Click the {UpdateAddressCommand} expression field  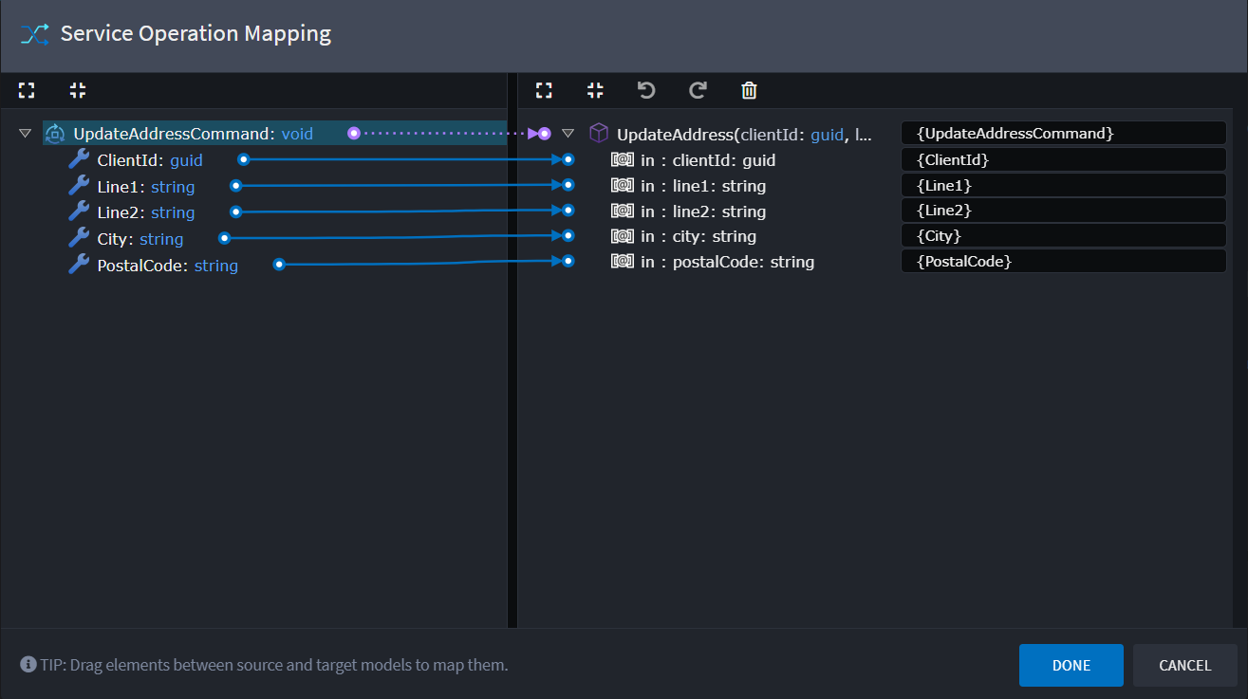tap(1064, 134)
